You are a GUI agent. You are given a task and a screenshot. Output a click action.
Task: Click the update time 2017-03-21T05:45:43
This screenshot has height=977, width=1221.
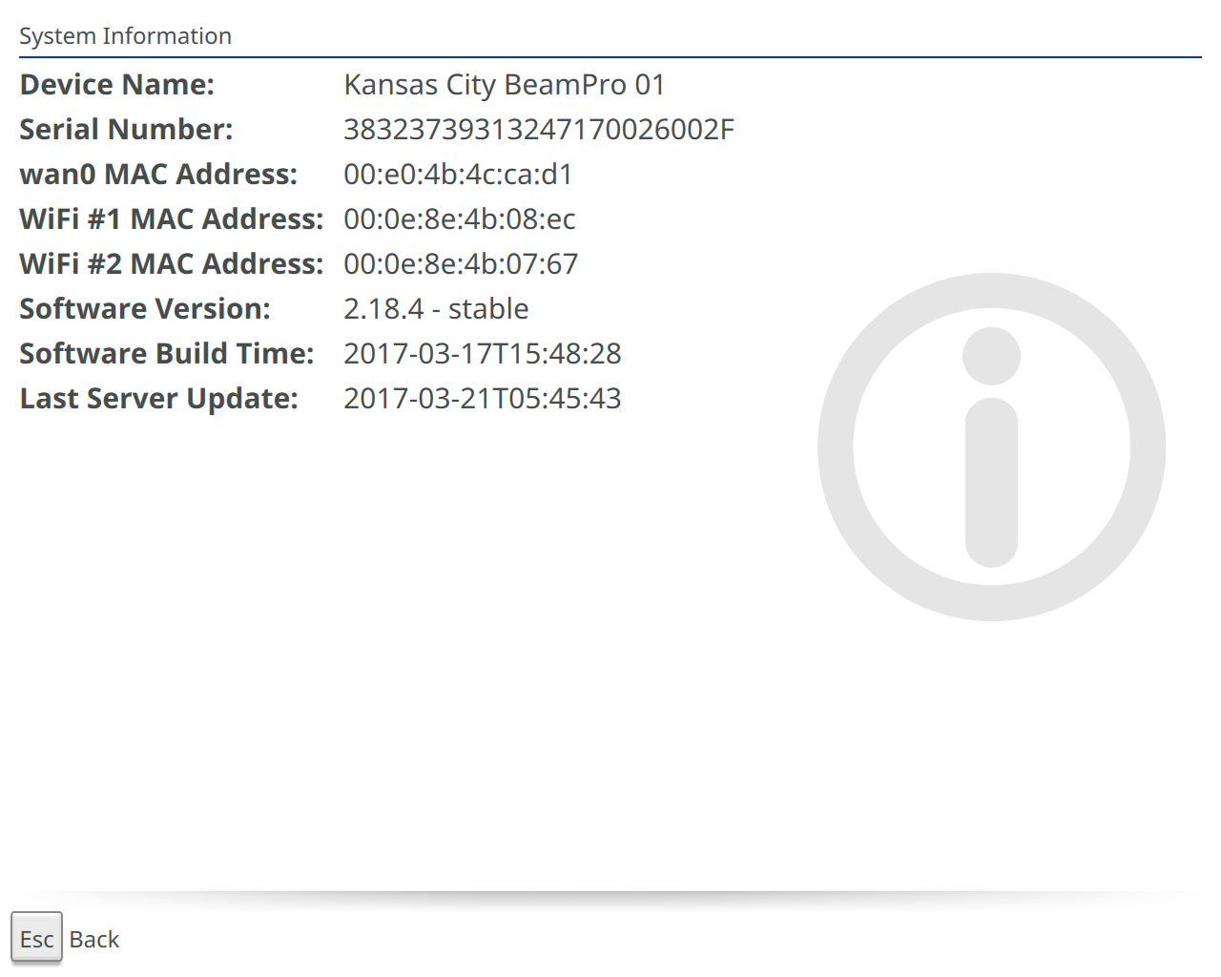pyautogui.click(x=482, y=399)
